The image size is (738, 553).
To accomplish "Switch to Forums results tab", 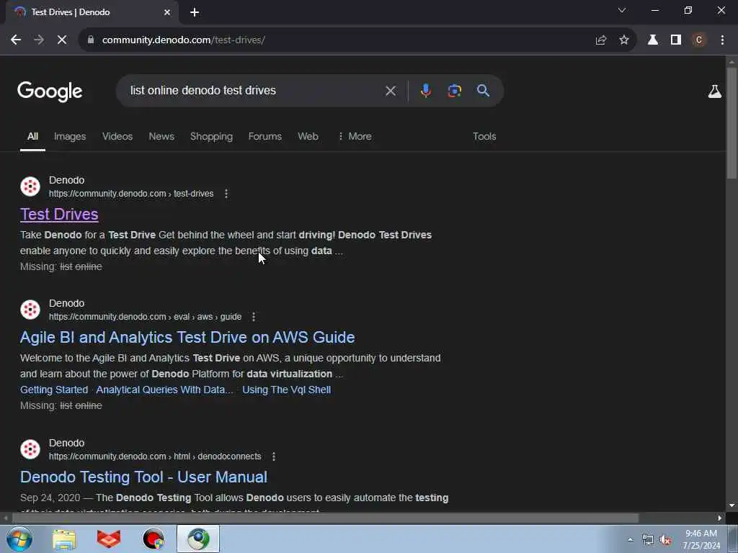I will [x=265, y=136].
